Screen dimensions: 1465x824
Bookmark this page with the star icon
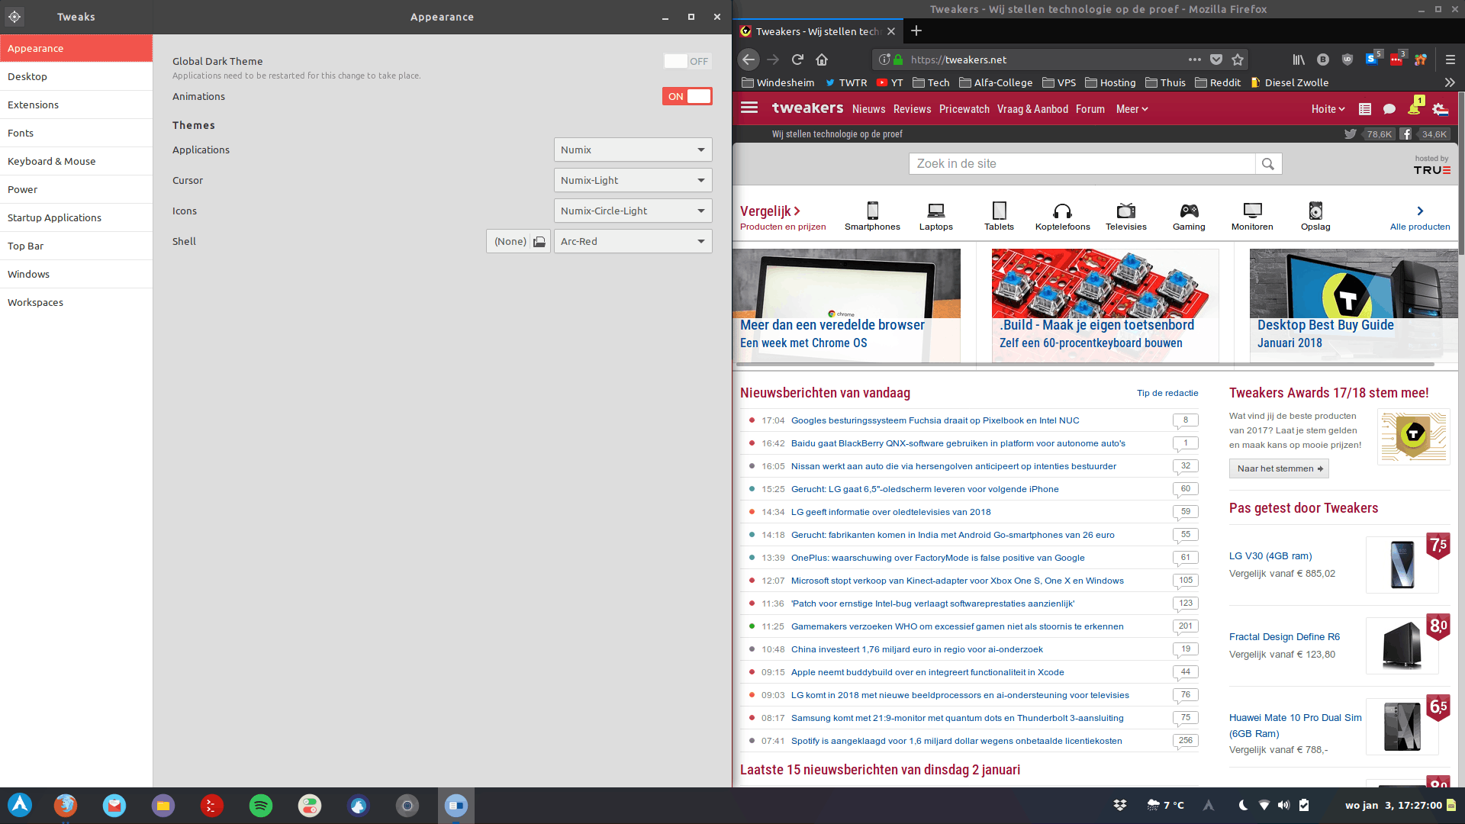coord(1238,60)
